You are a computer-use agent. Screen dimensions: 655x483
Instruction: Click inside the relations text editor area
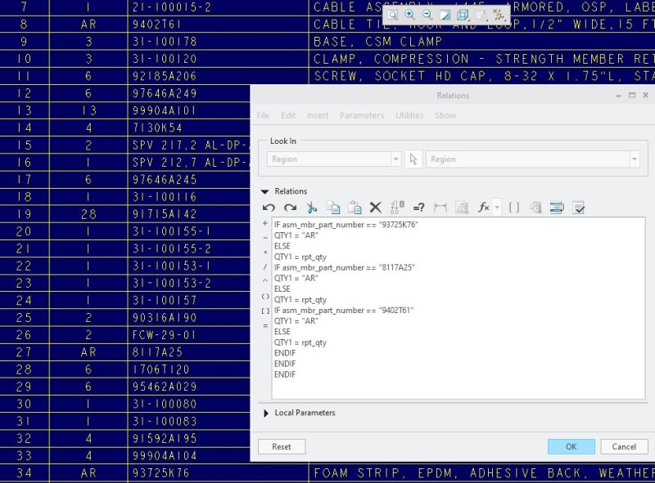click(458, 308)
